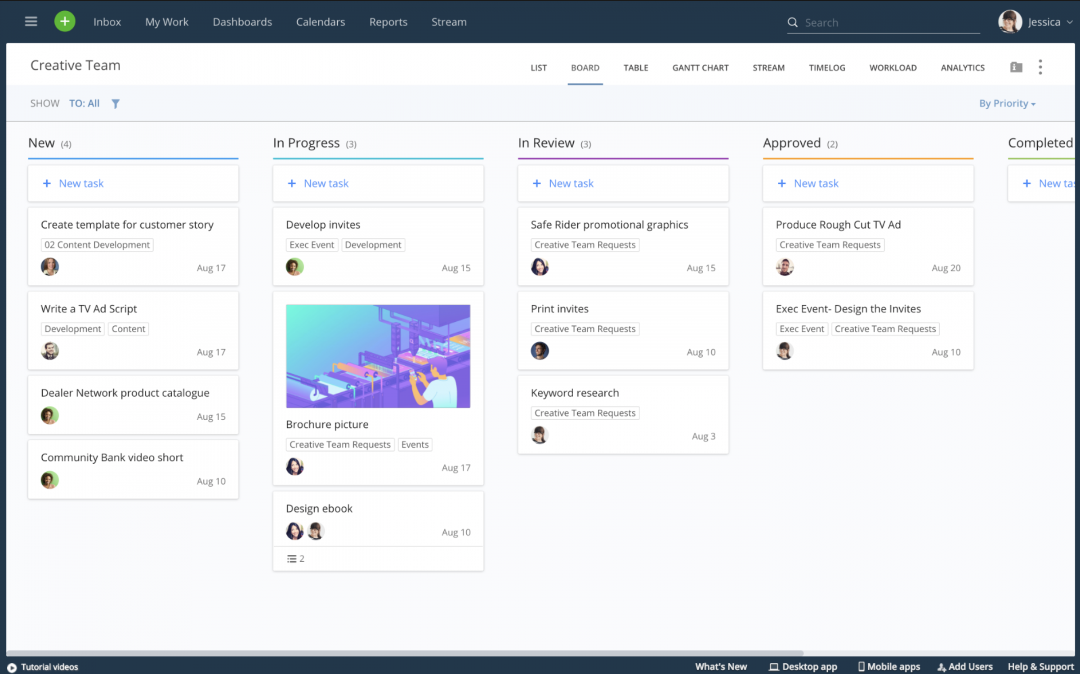This screenshot has height=674, width=1080.
Task: Click the green plus create button
Action: [x=65, y=22]
